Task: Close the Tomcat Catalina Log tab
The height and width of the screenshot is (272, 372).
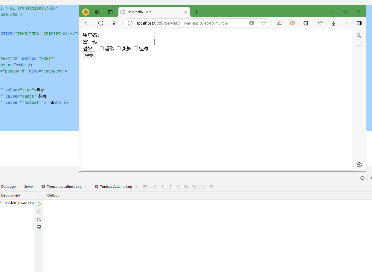Action: 137,187
